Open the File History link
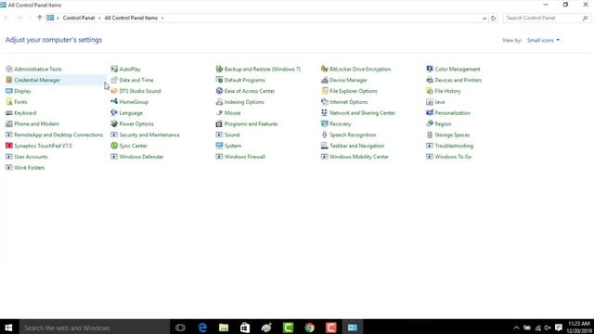This screenshot has height=334, width=594. (x=447, y=91)
